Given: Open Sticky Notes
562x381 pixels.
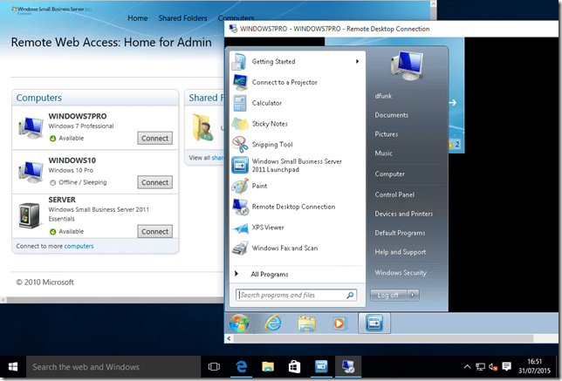Looking at the screenshot, I should tap(269, 124).
